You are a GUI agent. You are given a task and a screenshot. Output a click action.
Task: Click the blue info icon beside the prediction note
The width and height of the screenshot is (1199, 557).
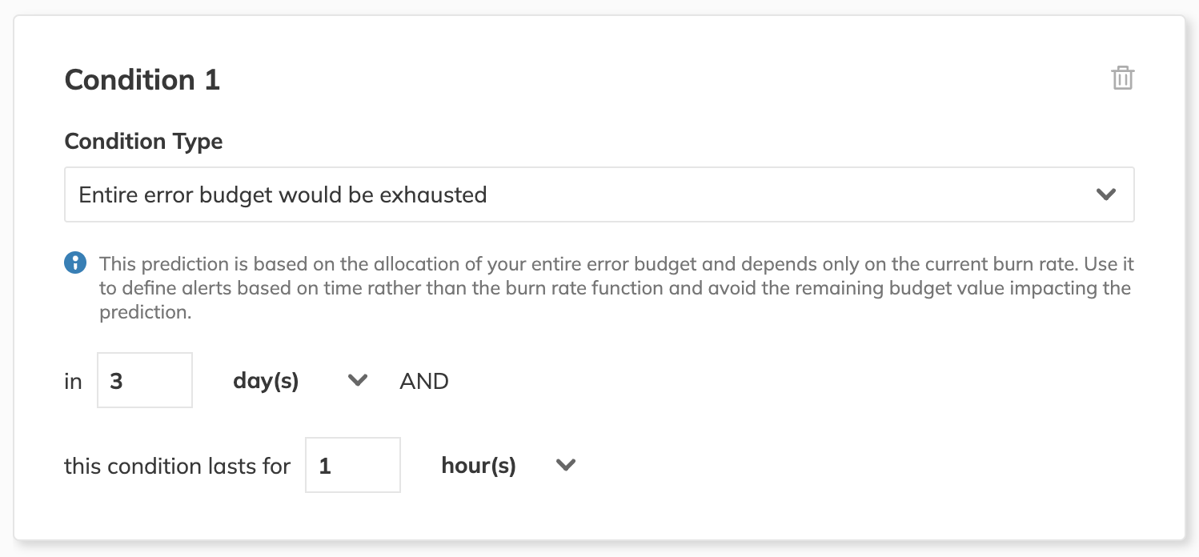[75, 262]
